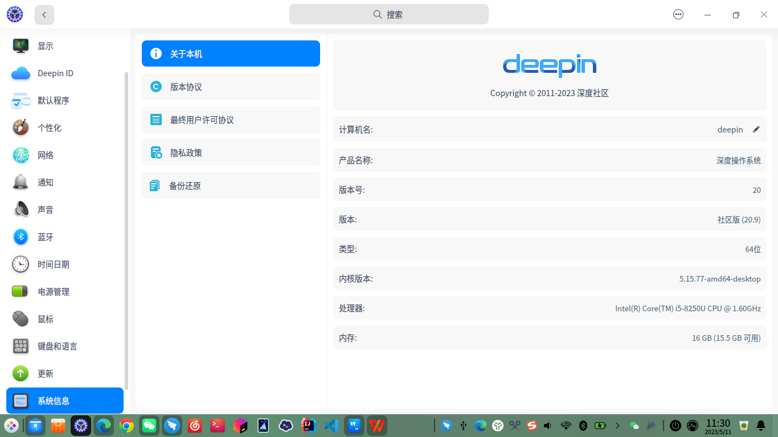Open the scissors screenshot tray icon
Screen dimensions: 778x437
515,425
